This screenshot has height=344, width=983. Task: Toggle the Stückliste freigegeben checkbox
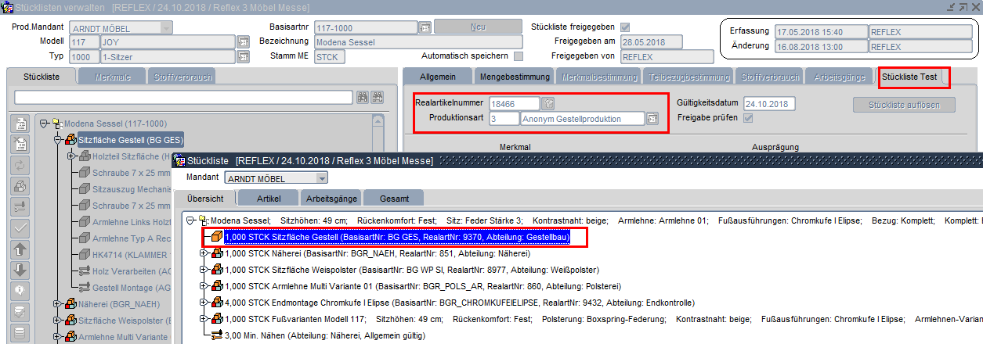point(625,27)
